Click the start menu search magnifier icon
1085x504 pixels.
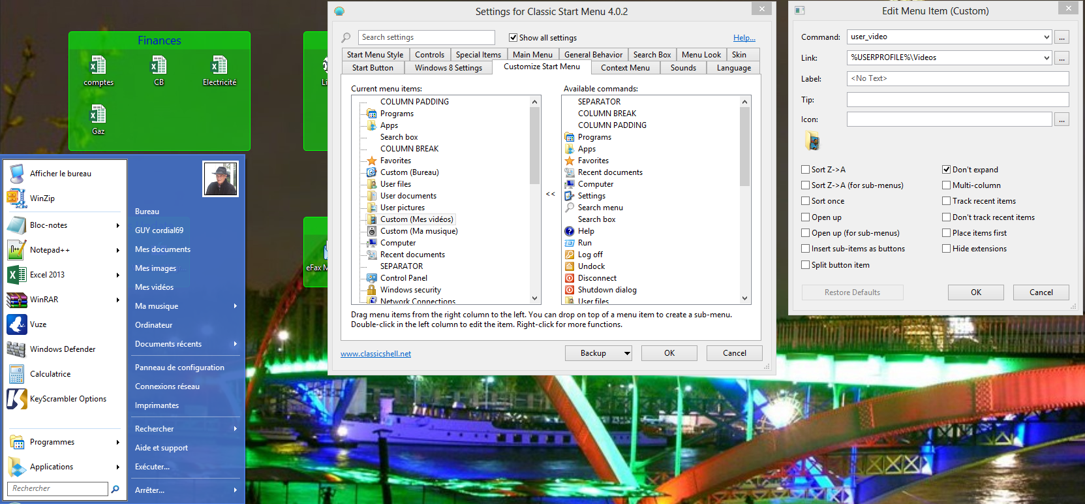tap(115, 489)
